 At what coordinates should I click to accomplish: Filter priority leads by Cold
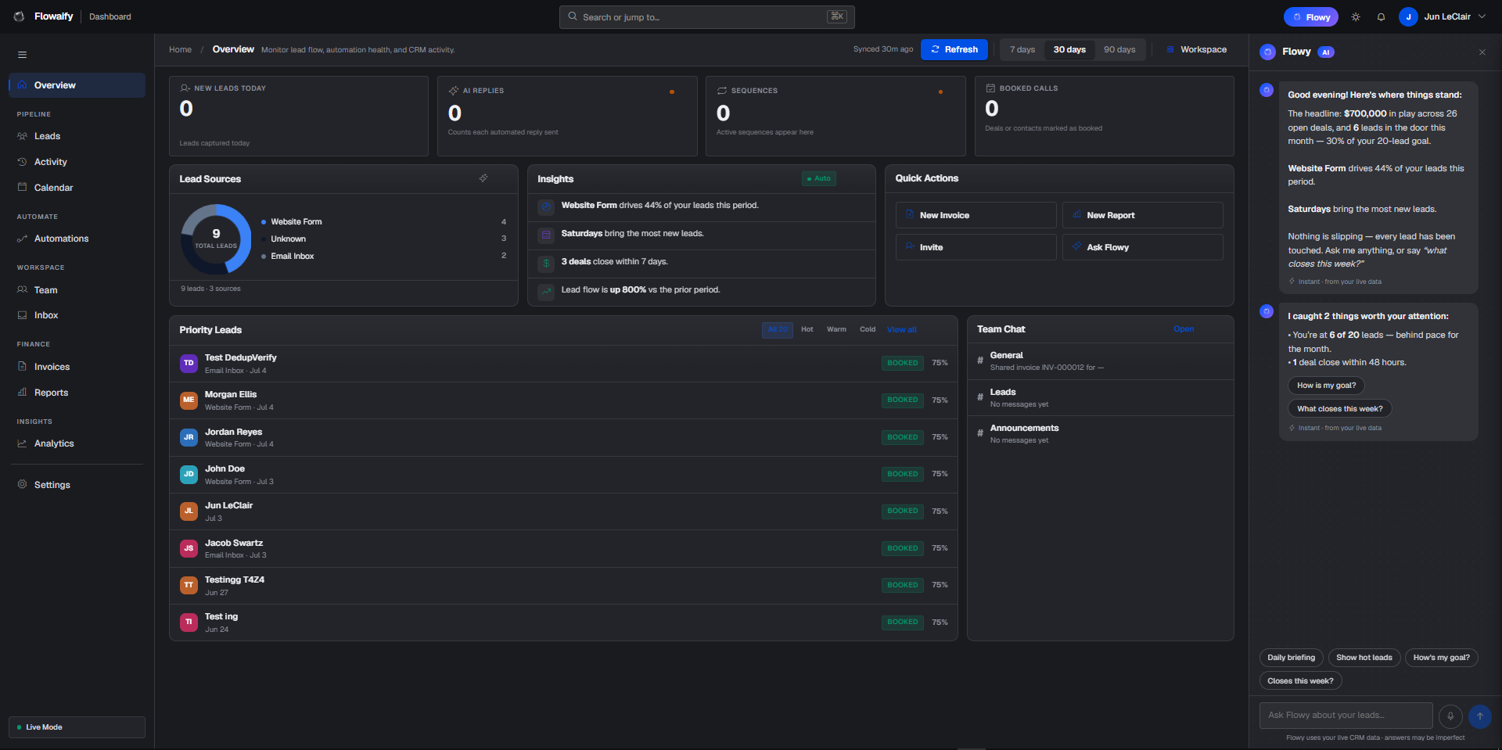(x=868, y=330)
